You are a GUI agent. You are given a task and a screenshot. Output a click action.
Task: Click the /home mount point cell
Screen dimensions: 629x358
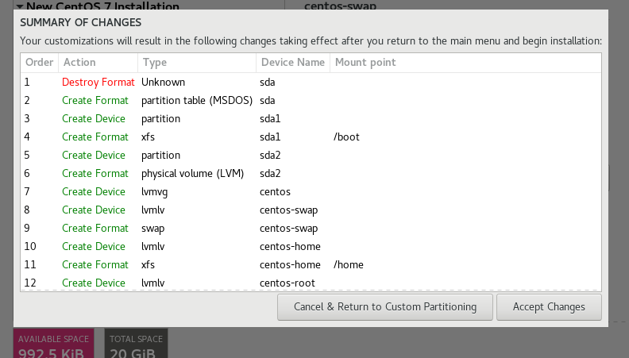pos(348,265)
